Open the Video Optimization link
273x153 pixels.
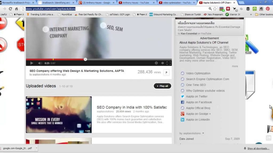pyautogui.click(x=198, y=73)
